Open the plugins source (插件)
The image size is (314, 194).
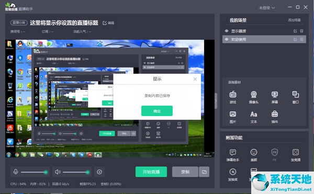click(x=275, y=117)
